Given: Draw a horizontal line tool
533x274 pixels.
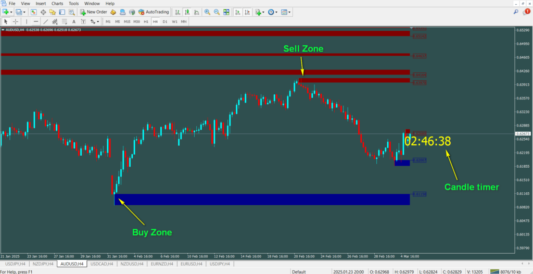Looking at the screenshot, I should point(36,22).
